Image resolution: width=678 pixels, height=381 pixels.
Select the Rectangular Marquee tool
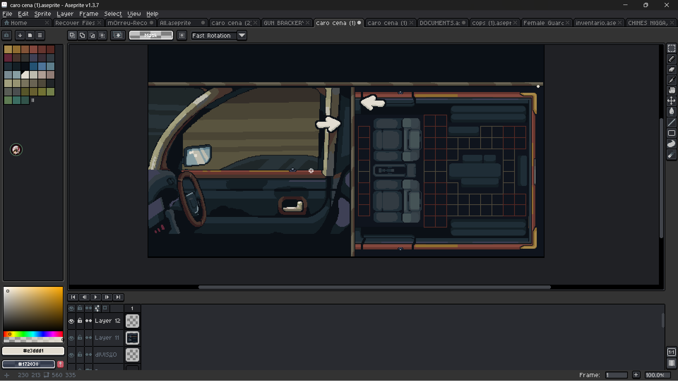671,48
